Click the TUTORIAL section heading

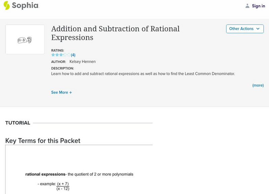coord(18,123)
